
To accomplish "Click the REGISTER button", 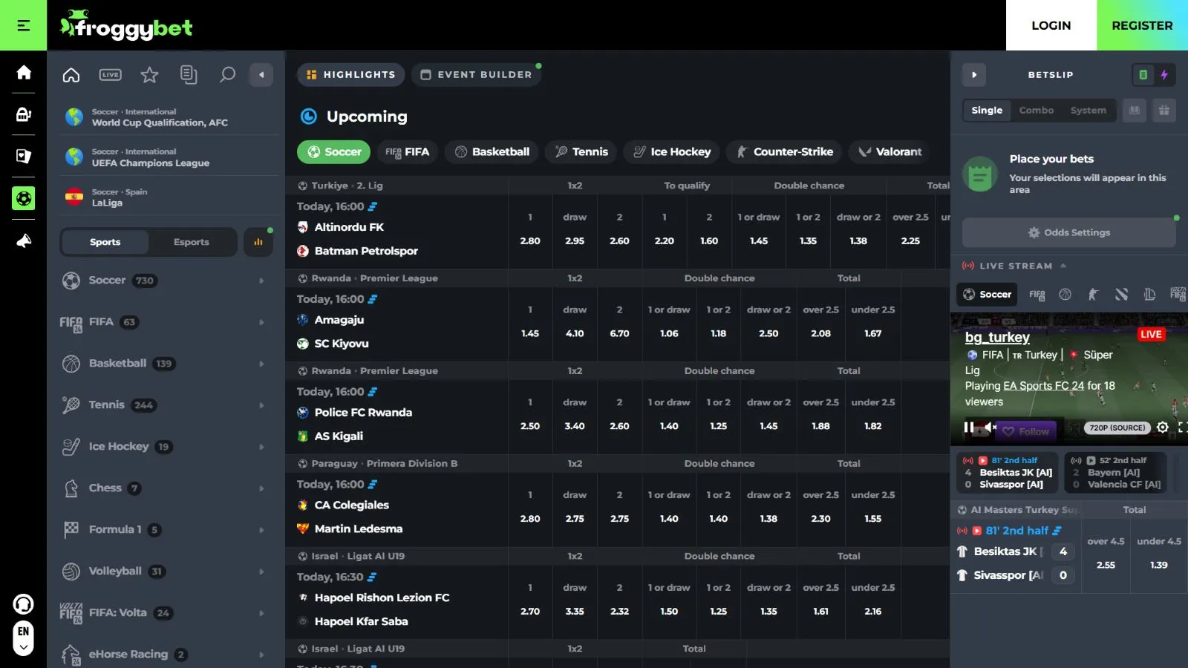I will (1142, 25).
